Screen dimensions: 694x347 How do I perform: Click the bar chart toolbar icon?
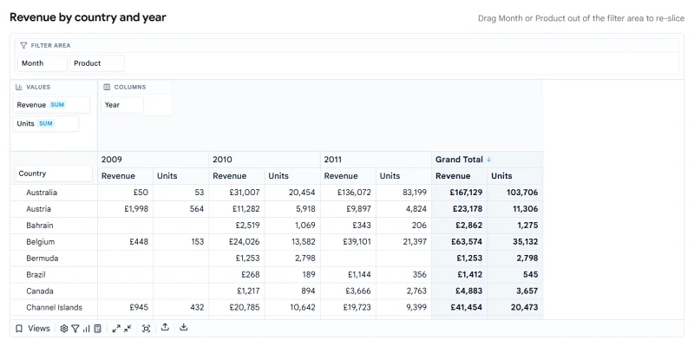click(x=86, y=329)
